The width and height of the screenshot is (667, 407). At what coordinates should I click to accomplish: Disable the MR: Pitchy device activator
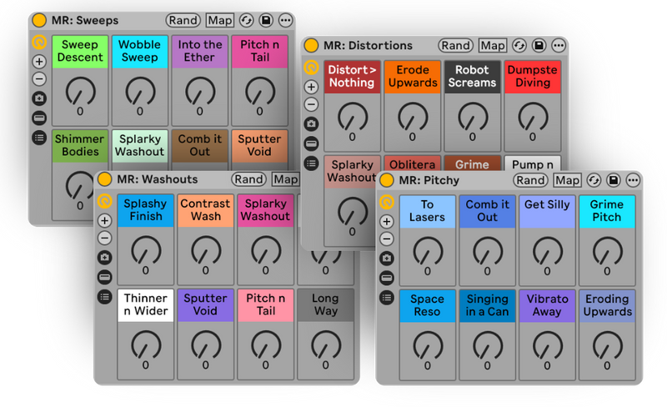386,179
